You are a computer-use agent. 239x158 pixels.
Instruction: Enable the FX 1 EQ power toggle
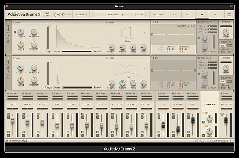point(153,22)
